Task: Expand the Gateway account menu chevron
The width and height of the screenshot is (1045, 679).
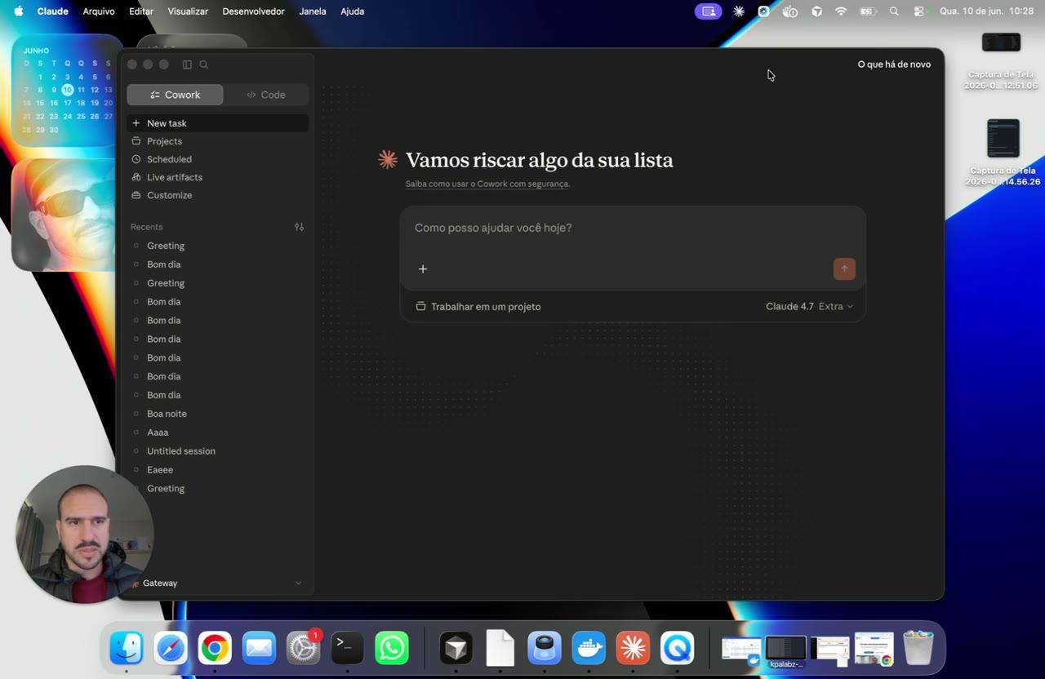Action: pos(298,583)
